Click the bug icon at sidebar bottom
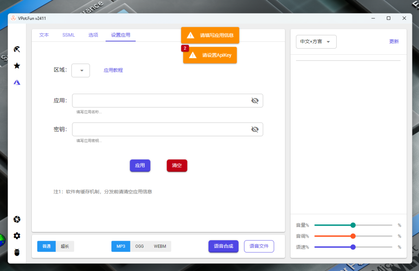The width and height of the screenshot is (419, 271). (x=17, y=252)
